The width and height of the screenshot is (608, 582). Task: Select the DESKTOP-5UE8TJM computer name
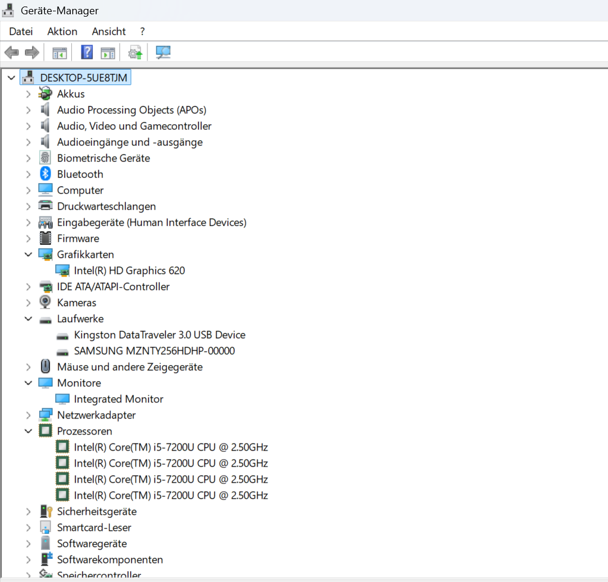(83, 78)
